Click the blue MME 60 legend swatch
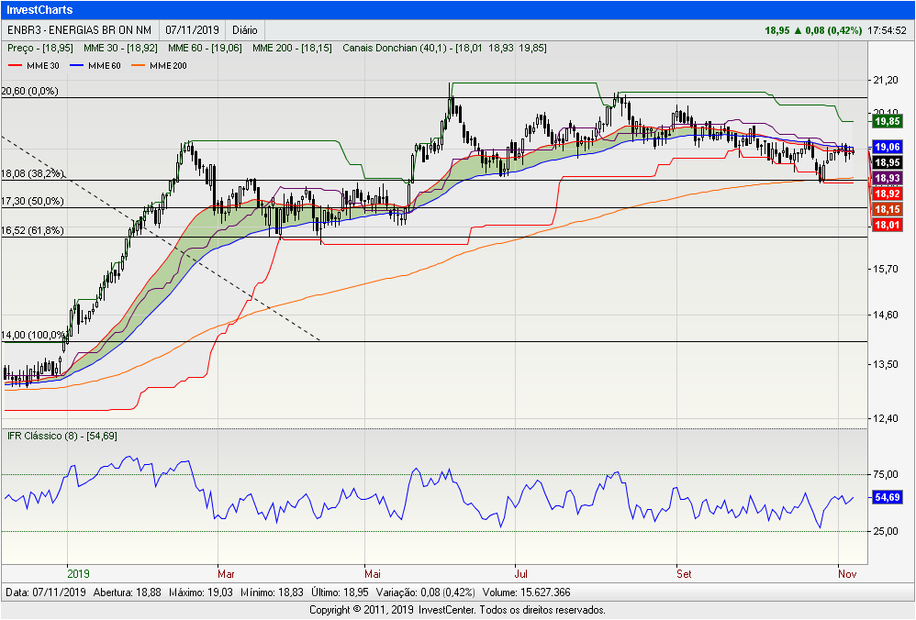 [79, 65]
